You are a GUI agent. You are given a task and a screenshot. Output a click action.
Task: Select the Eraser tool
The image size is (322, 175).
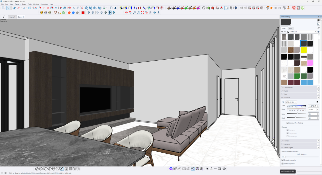click(x=14, y=8)
